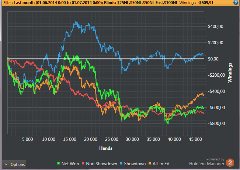Click the -$400,00 axis label
The image size is (240, 170).
click(216, 91)
